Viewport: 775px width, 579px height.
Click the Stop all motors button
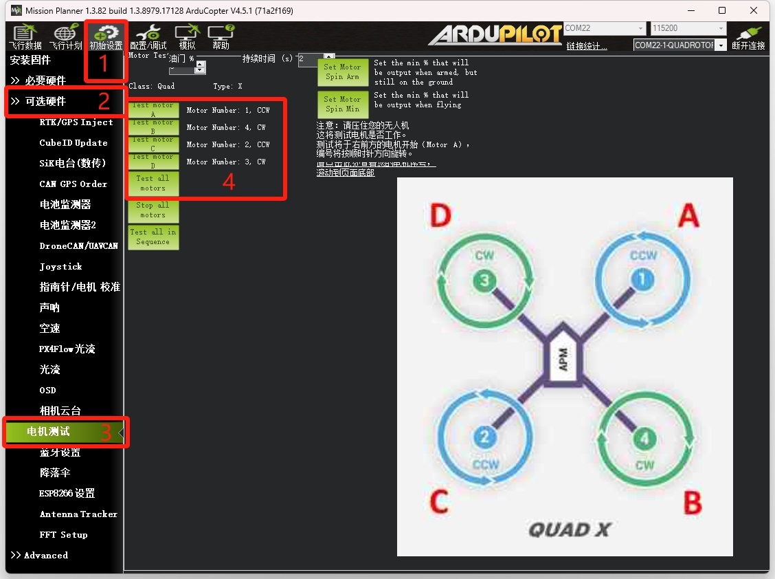coord(153,210)
